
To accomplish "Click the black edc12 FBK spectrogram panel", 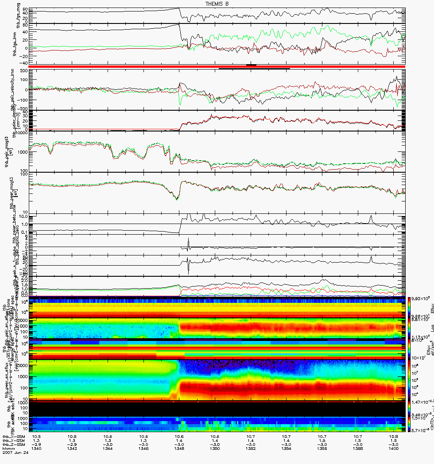I will pos(217,408).
